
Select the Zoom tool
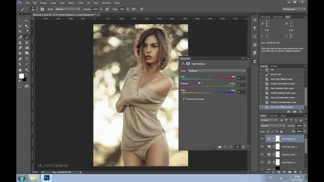click(x=27, y=70)
